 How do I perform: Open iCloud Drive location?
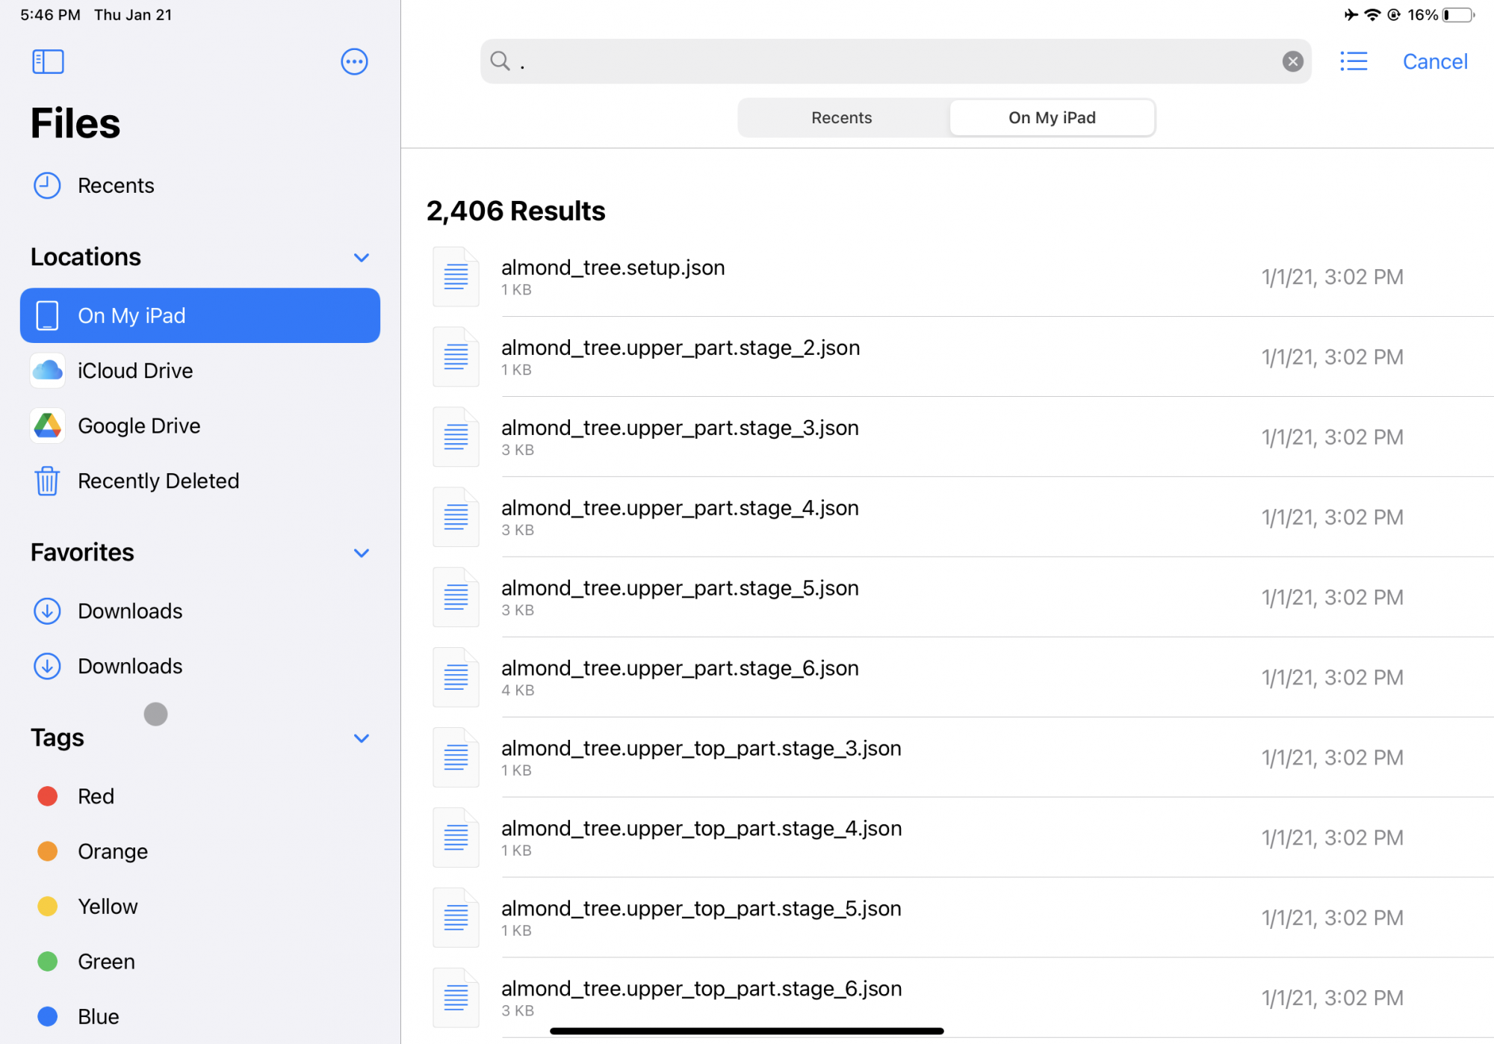(x=135, y=371)
